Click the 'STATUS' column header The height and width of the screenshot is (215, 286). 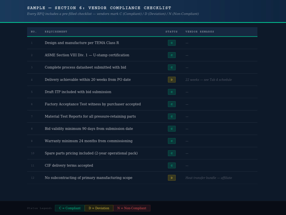(x=171, y=32)
